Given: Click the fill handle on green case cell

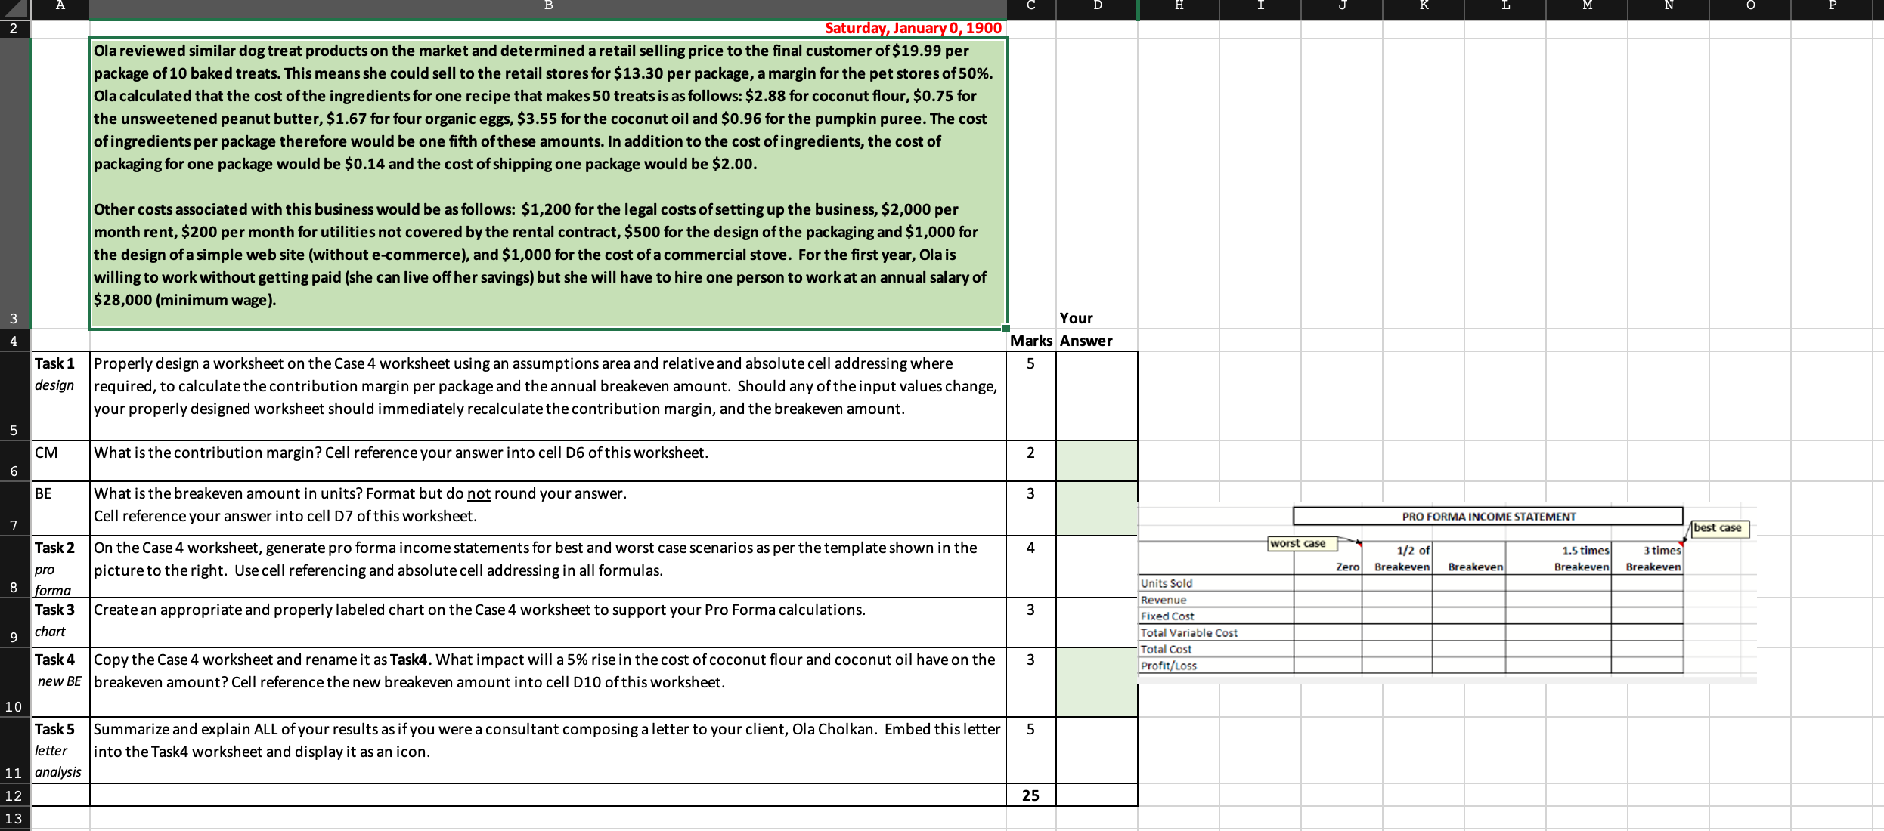Looking at the screenshot, I should [x=1006, y=329].
